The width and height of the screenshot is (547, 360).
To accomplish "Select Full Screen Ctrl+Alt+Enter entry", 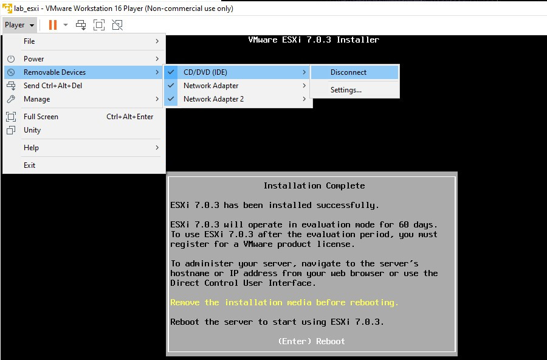I will click(84, 117).
